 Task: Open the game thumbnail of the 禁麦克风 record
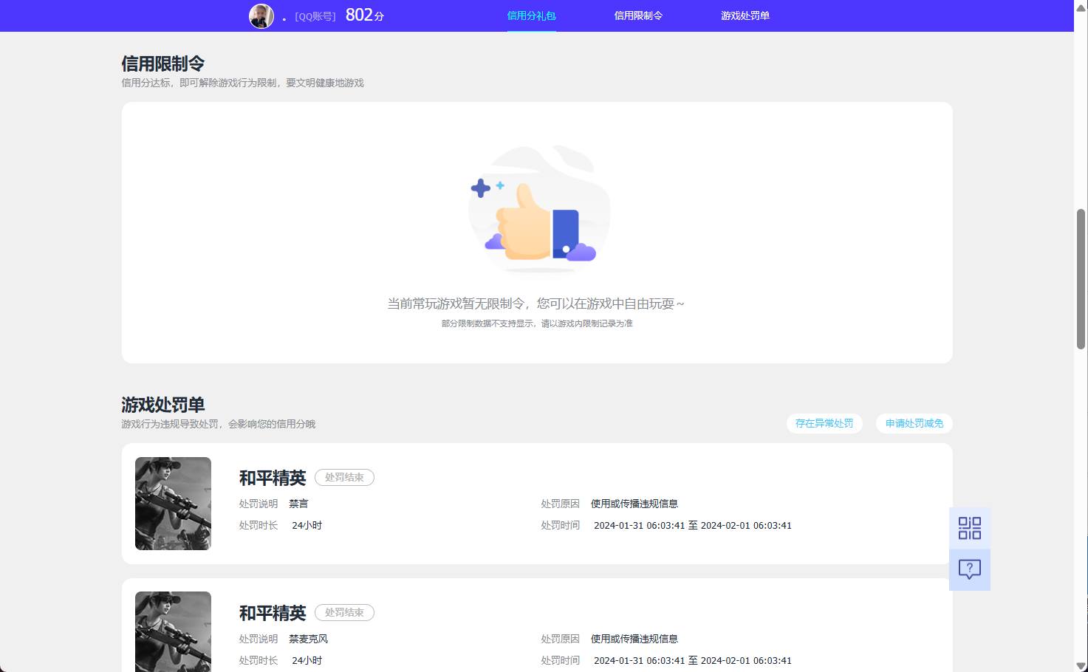click(173, 632)
